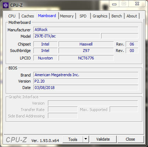Click the BIOS Date value 03/08/2018
Screen dimensions: 148x147
(x=86, y=88)
